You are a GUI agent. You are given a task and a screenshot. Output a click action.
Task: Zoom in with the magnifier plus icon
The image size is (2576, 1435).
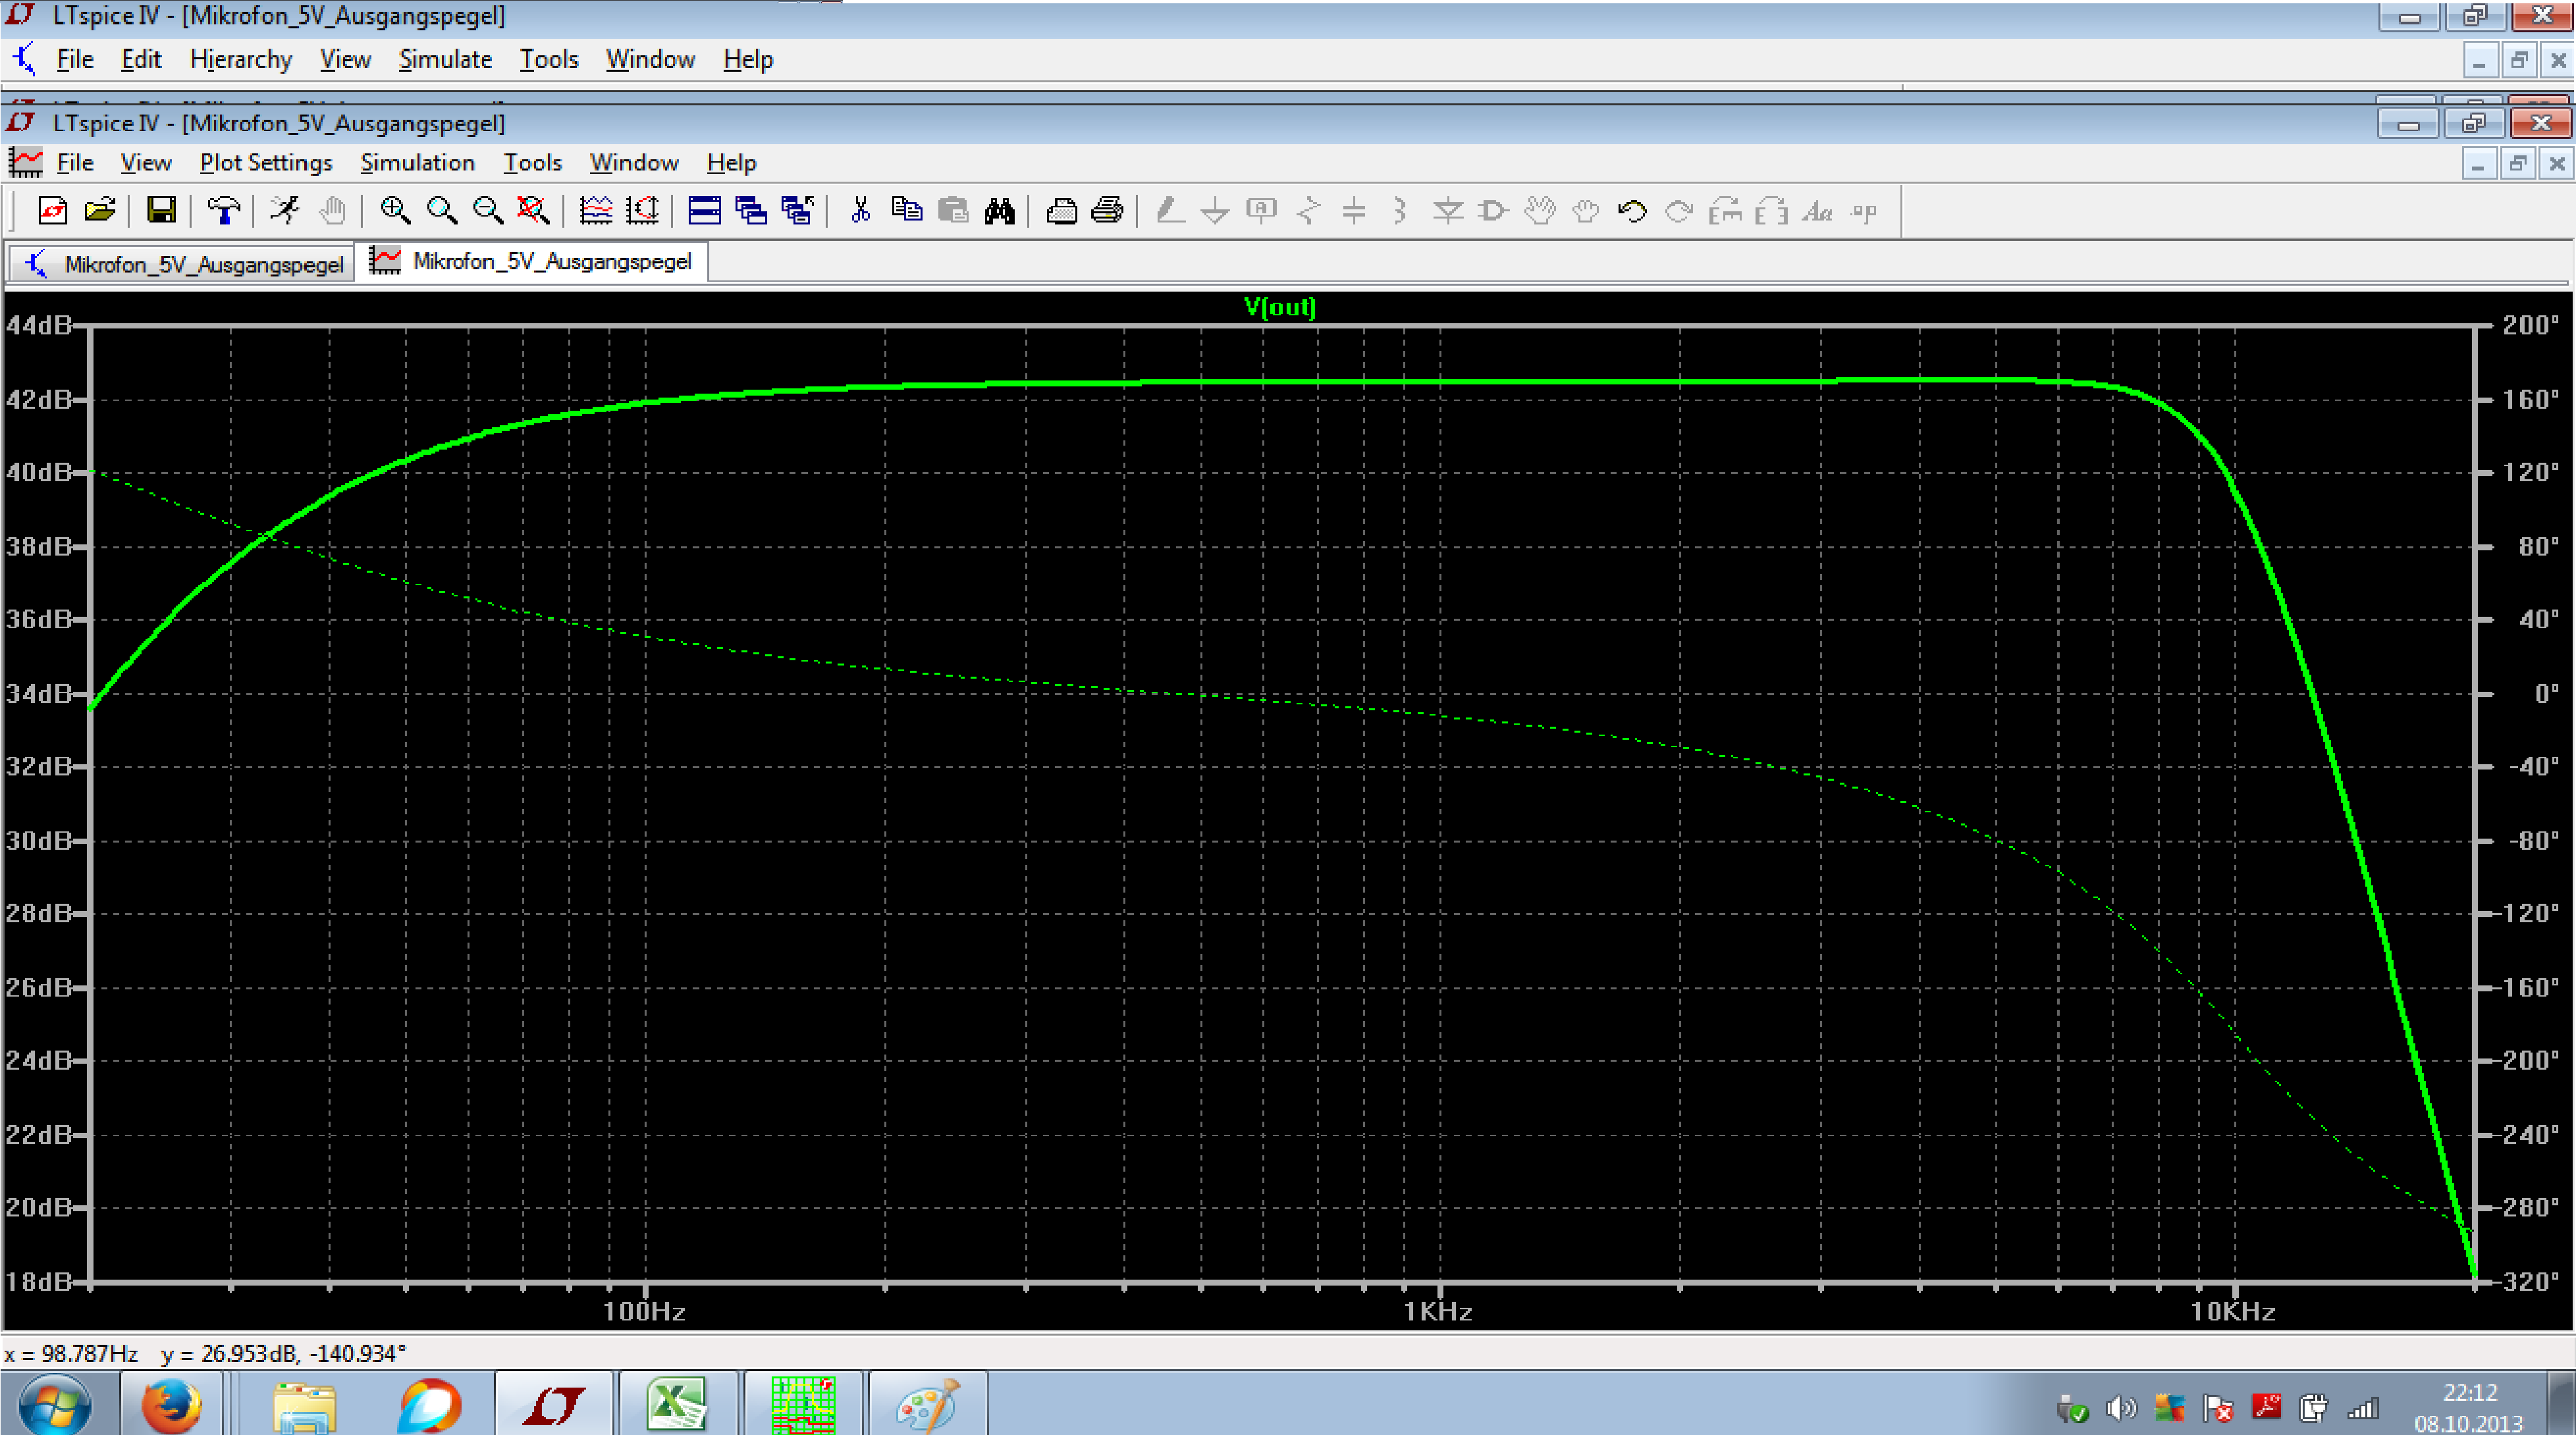click(395, 211)
